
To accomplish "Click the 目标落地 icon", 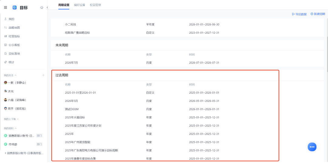I will (x=6, y=54).
